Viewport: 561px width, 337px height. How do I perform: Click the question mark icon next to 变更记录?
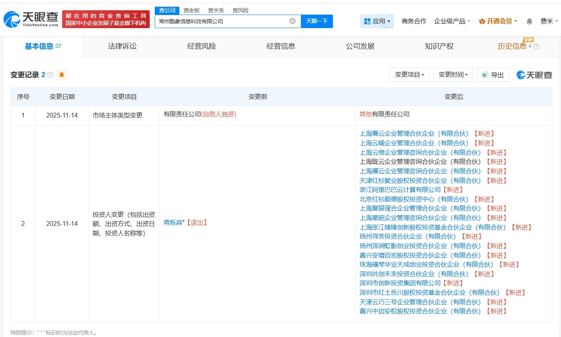click(x=49, y=75)
